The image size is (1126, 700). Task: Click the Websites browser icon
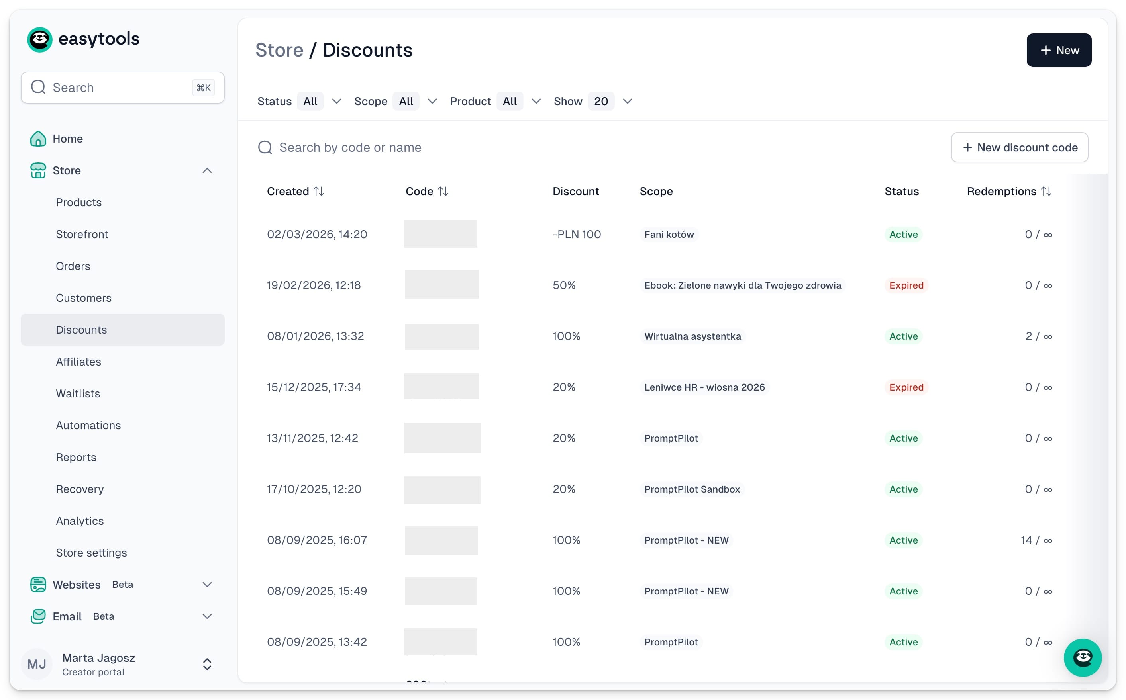[x=38, y=584]
